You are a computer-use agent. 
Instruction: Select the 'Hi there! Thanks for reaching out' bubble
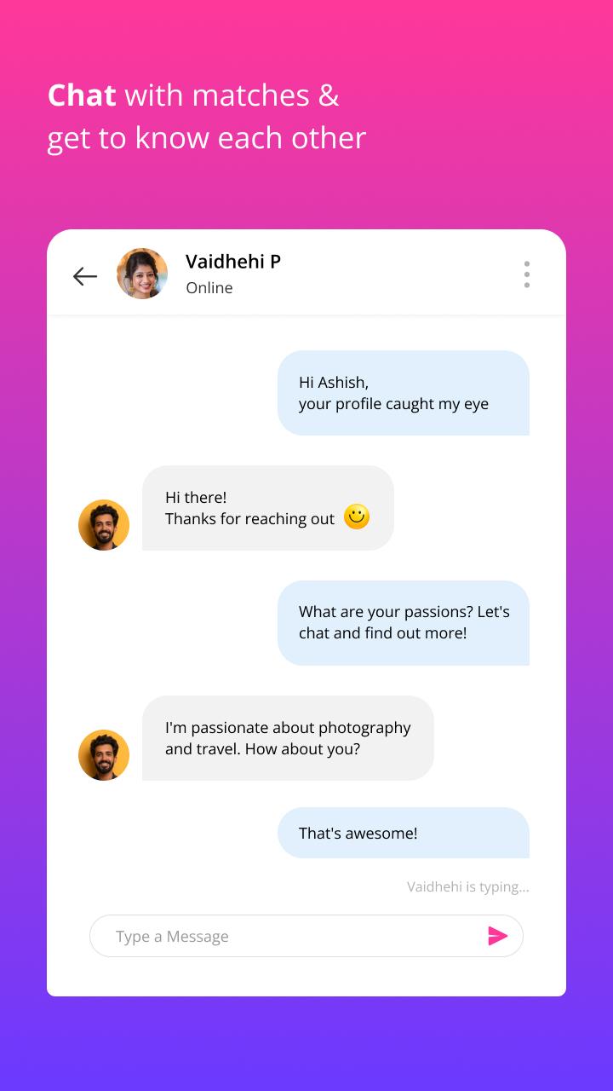click(x=268, y=508)
